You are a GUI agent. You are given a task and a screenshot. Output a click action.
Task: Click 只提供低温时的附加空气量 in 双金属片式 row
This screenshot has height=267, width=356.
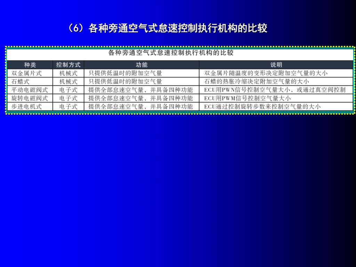[142, 73]
